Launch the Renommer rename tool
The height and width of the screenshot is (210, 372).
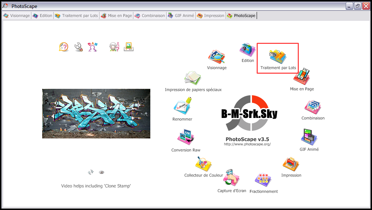(182, 106)
